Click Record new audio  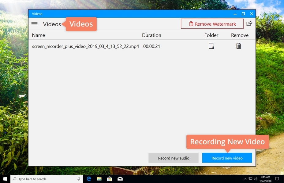tap(174, 158)
